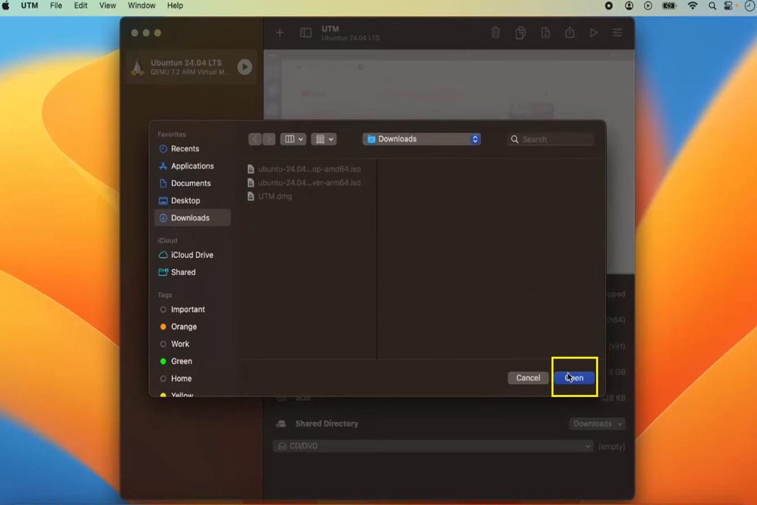Image resolution: width=757 pixels, height=505 pixels.
Task: Open Control Center in menu bar
Action: (728, 6)
